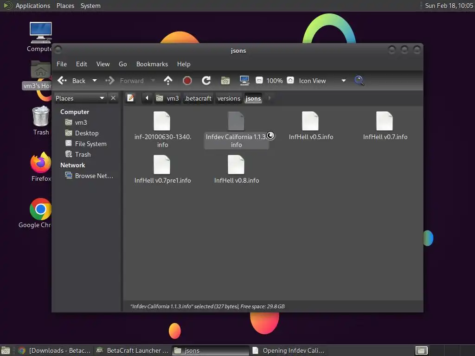Open the File menu

62,64
